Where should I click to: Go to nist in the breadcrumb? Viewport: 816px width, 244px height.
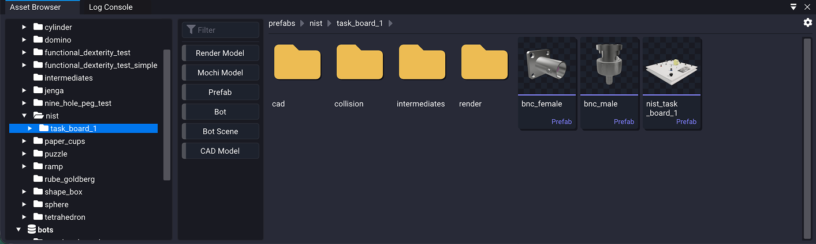316,23
